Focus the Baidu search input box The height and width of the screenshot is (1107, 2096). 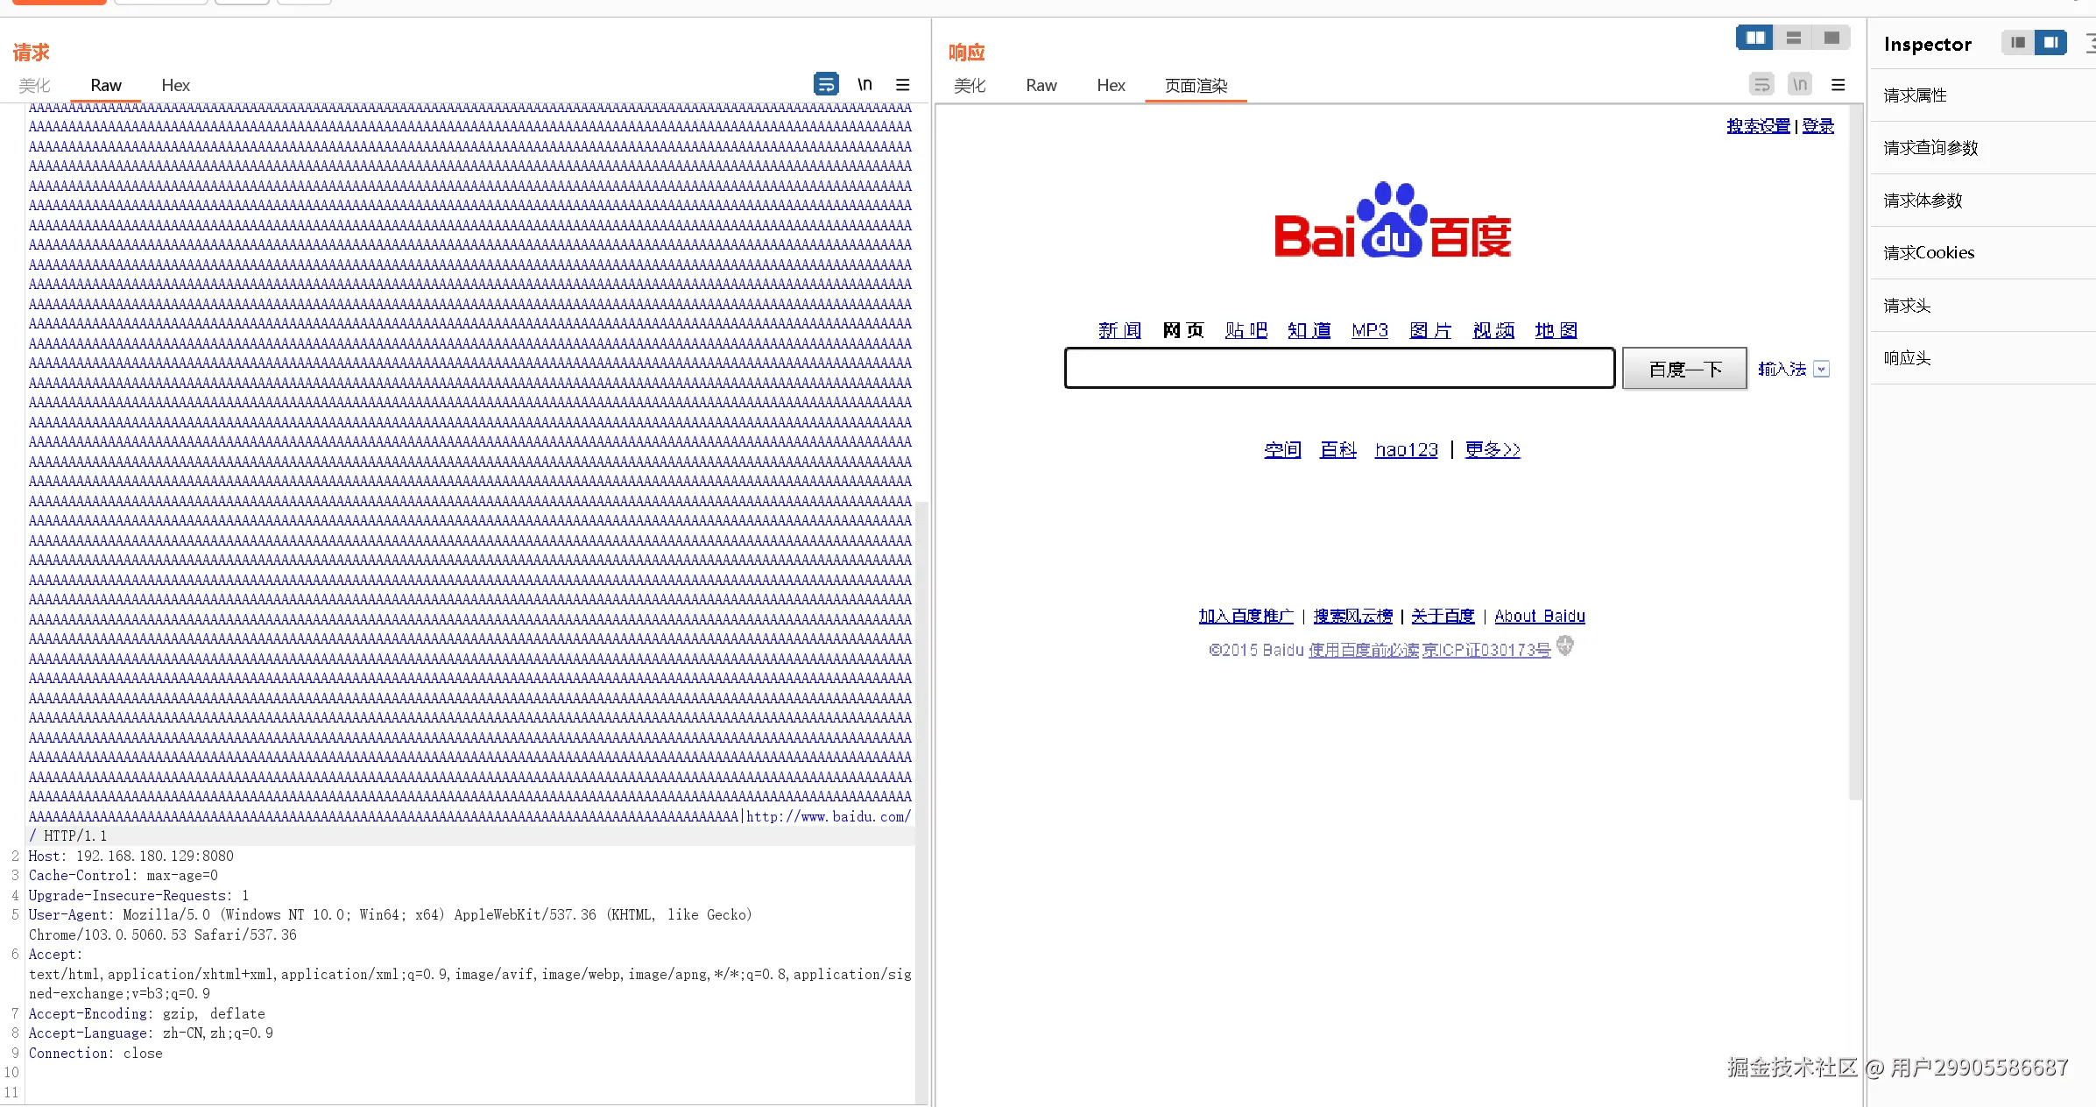(x=1339, y=368)
